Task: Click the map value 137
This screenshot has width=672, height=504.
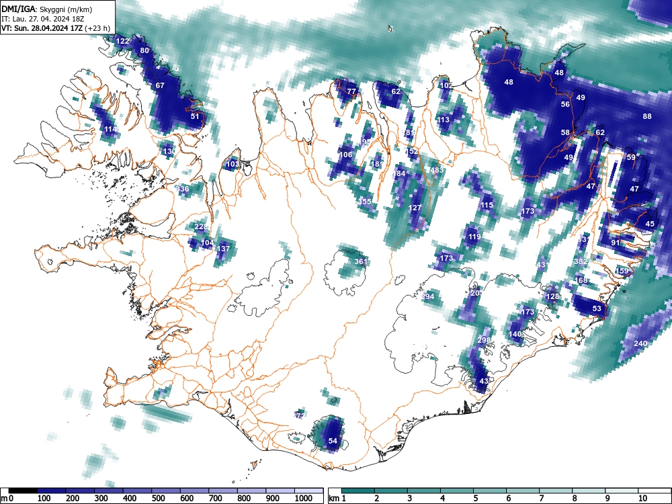Action: [224, 249]
